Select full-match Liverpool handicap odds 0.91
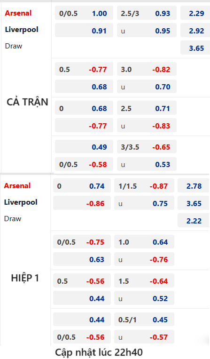 coord(84,30)
